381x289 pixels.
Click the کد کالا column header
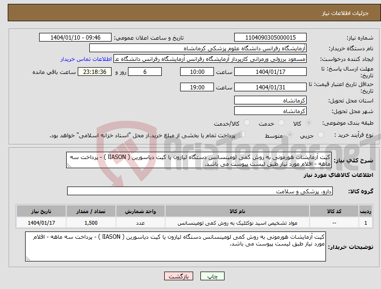click(x=334, y=211)
